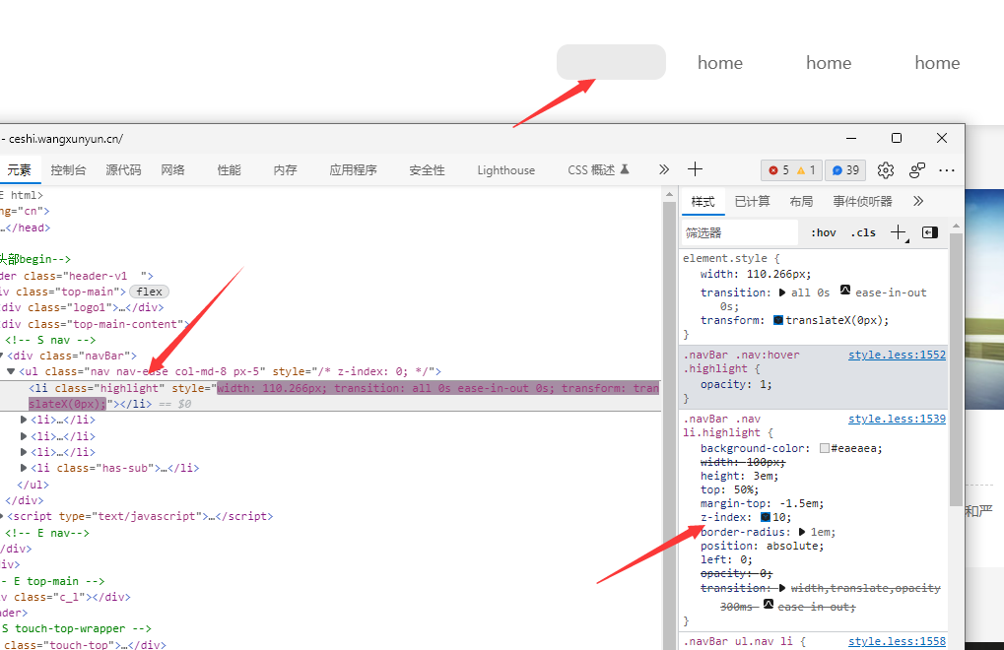The width and height of the screenshot is (1004, 650).
Task: Toggle the .cls class editor
Action: tap(863, 232)
